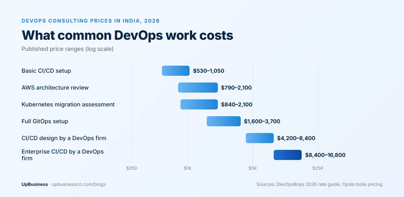Open the upbusinessco.com/blogs link text
The height and width of the screenshot is (197, 404).
(x=79, y=184)
